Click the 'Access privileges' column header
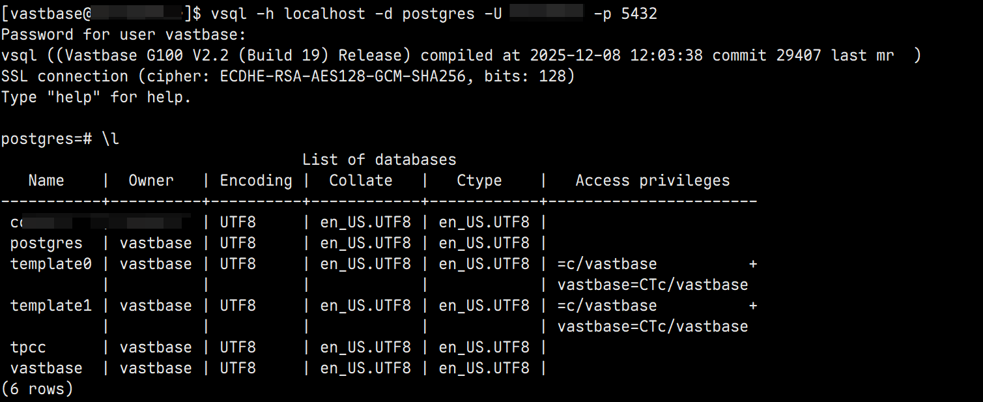This screenshot has width=983, height=402. (653, 180)
